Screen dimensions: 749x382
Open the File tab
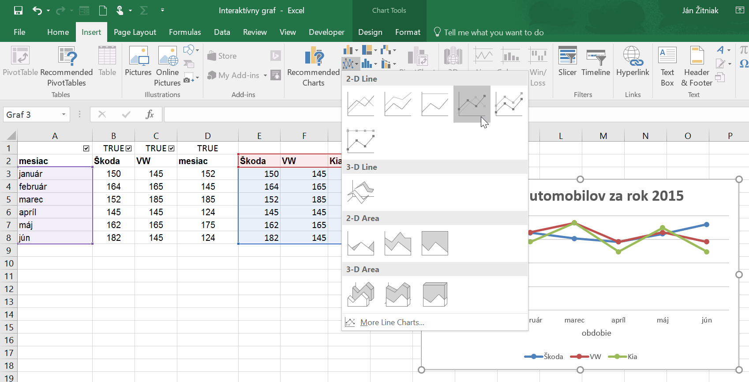(19, 32)
